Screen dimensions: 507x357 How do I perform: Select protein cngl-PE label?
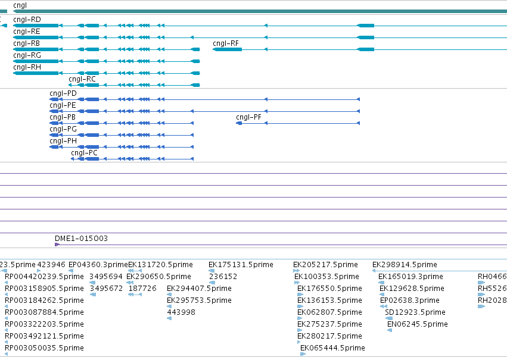[x=63, y=105]
